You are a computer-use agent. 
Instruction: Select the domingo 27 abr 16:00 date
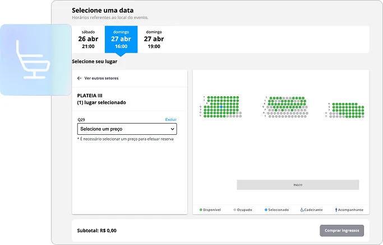pos(121,39)
